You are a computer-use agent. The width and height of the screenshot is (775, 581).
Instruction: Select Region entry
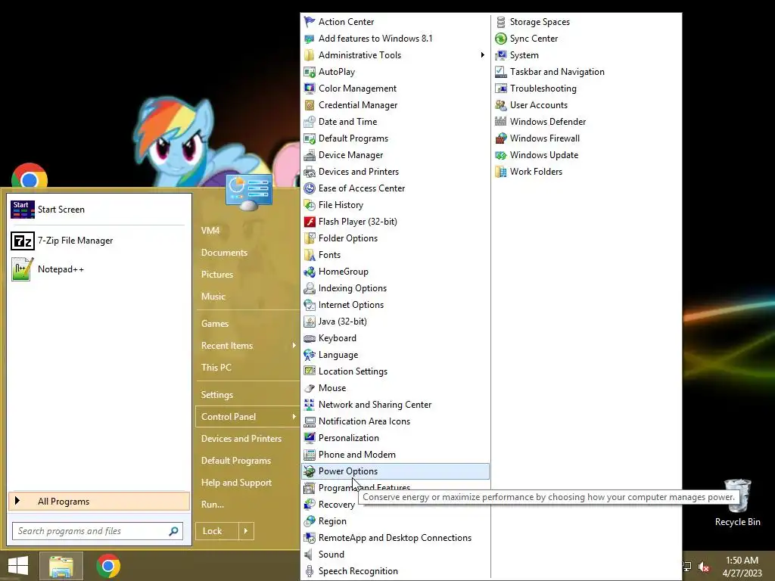(x=395, y=521)
